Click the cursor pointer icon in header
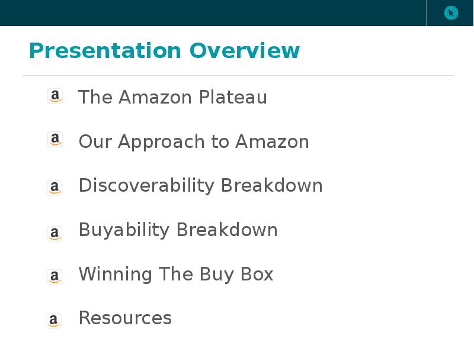 click(x=451, y=12)
